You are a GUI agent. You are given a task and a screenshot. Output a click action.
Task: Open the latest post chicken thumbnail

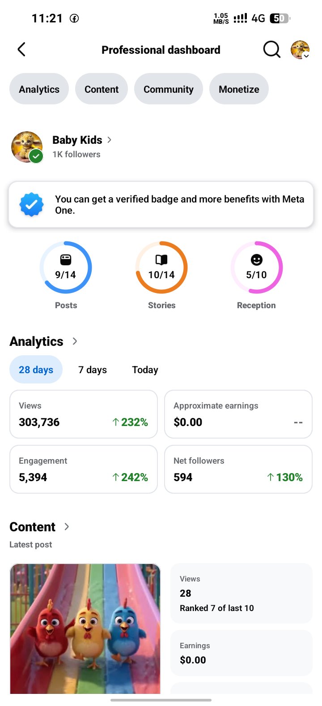pos(85,629)
